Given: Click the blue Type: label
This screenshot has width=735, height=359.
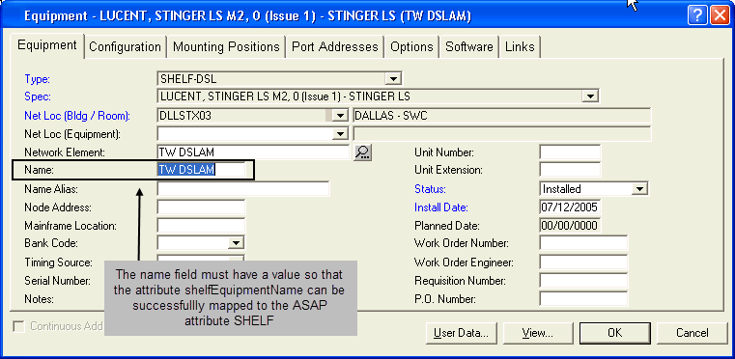Looking at the screenshot, I should click(x=37, y=79).
